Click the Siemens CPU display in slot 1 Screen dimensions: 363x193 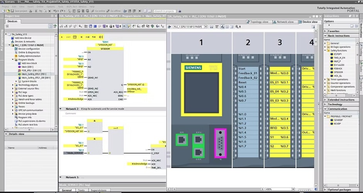pyautogui.click(x=201, y=92)
